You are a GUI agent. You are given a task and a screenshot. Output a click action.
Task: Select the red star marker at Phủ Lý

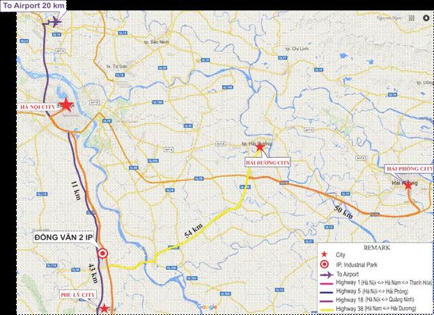[104, 308]
